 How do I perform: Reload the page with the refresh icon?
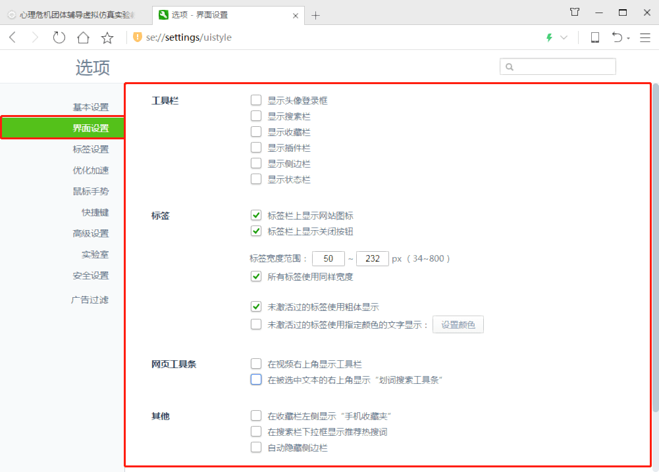click(x=59, y=37)
